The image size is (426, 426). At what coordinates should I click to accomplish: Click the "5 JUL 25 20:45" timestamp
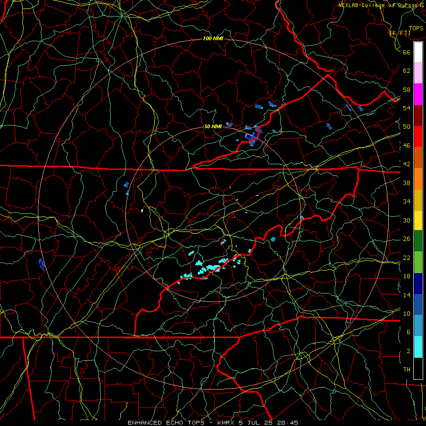tap(268, 423)
